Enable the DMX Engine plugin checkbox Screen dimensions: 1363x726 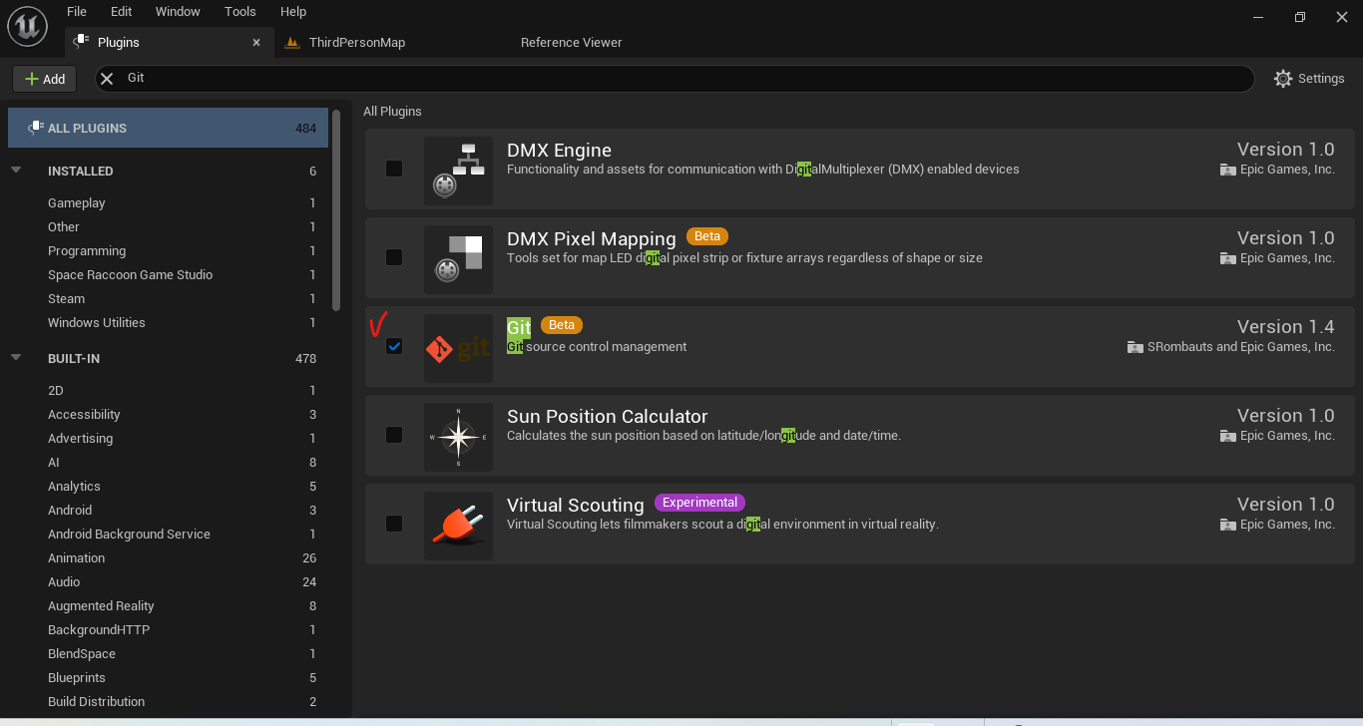pyautogui.click(x=394, y=169)
